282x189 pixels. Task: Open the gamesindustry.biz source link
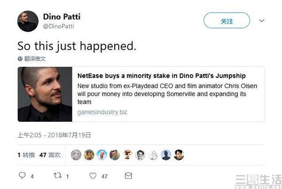tap(102, 112)
